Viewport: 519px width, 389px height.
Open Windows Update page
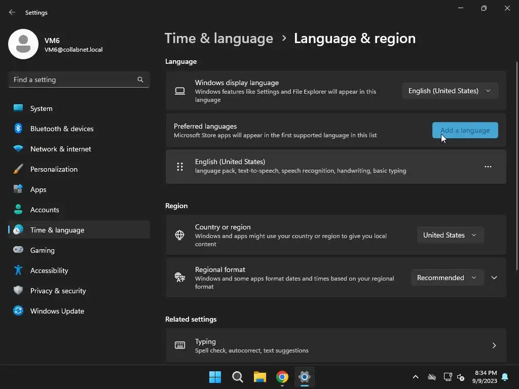[79, 310]
